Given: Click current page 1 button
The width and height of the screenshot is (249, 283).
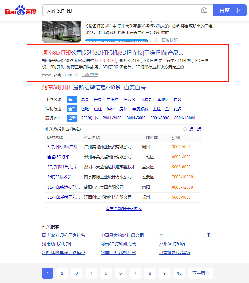Looking at the screenshot, I should 48,273.
